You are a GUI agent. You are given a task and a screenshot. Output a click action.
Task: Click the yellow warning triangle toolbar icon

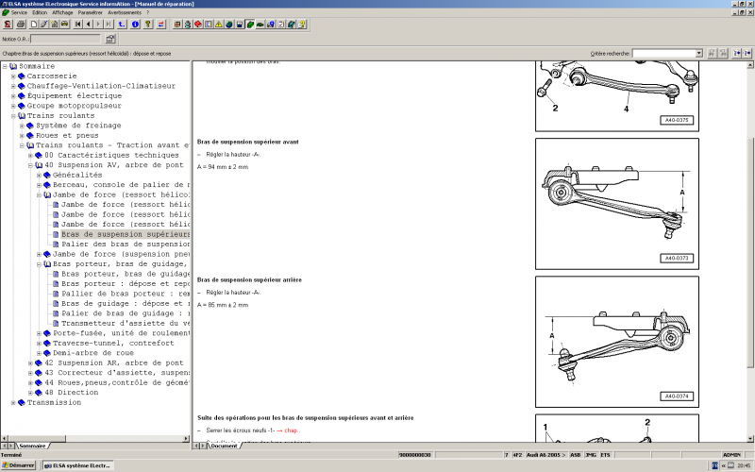coord(219,24)
